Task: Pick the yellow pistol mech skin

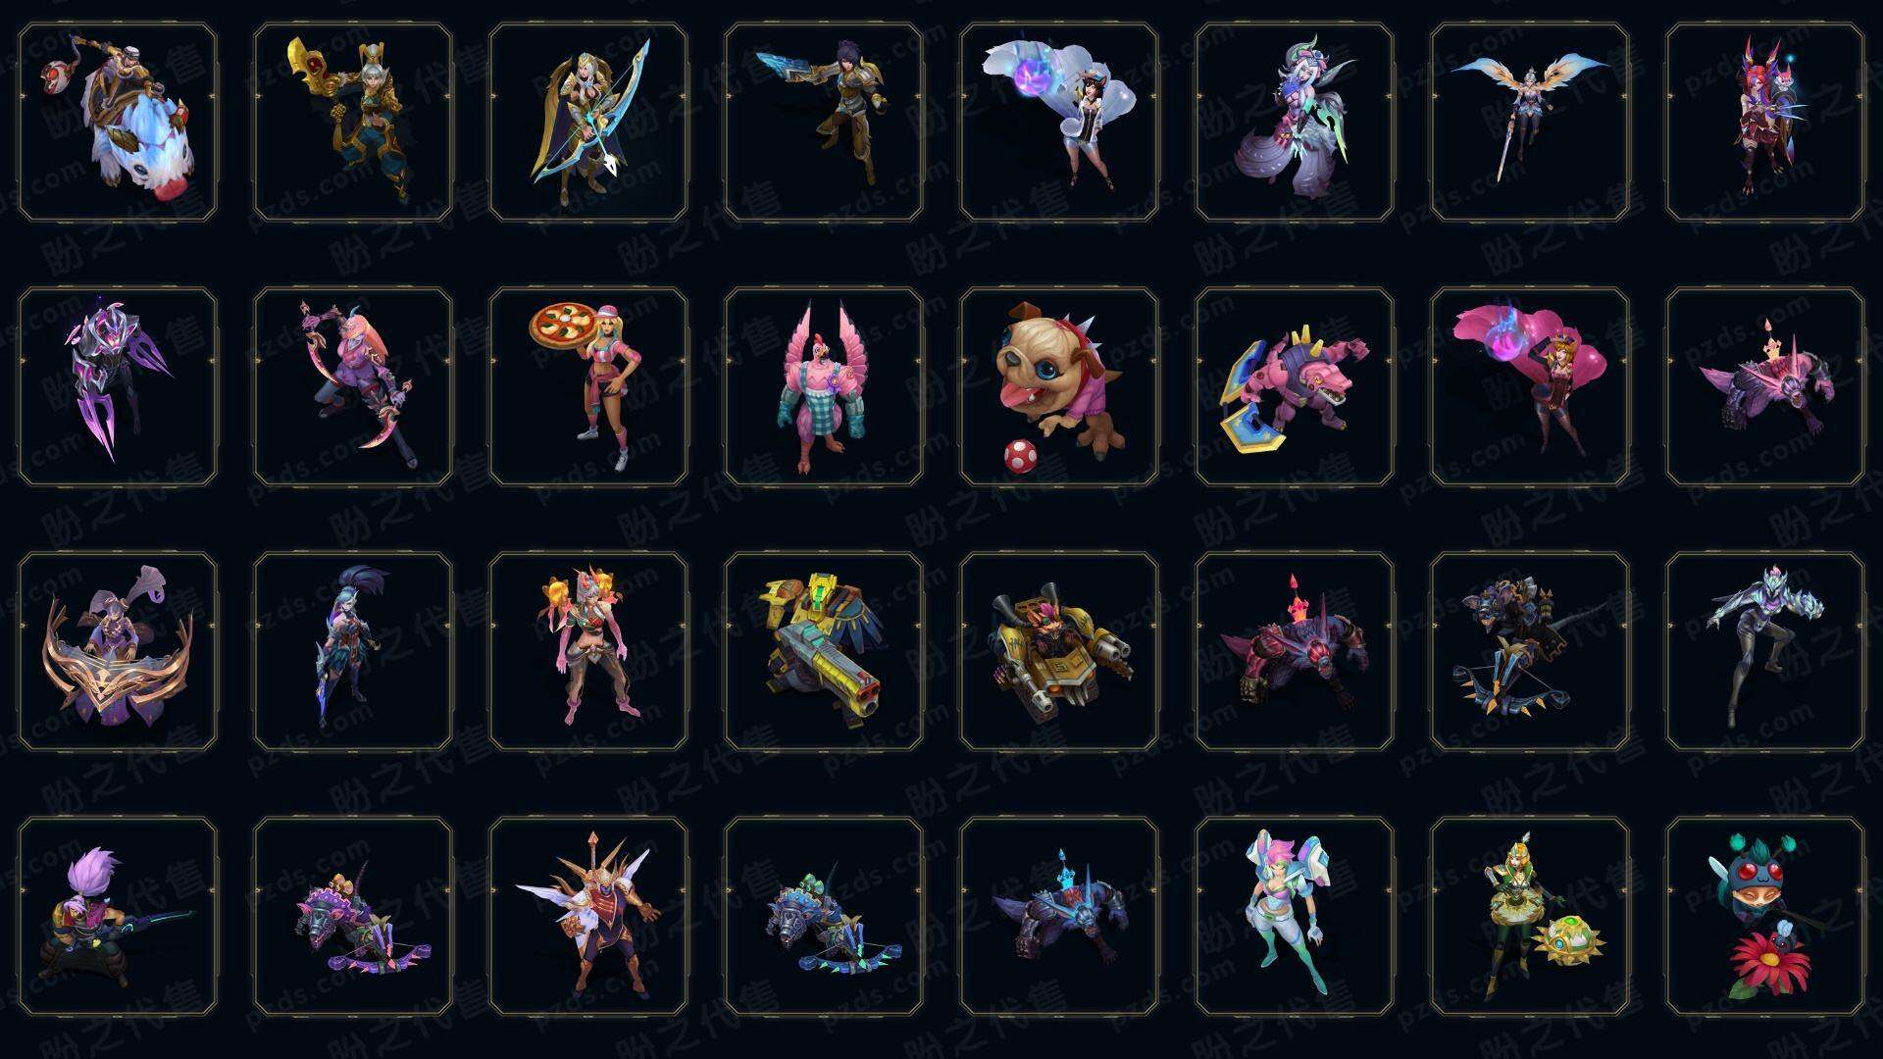Action: [x=824, y=651]
